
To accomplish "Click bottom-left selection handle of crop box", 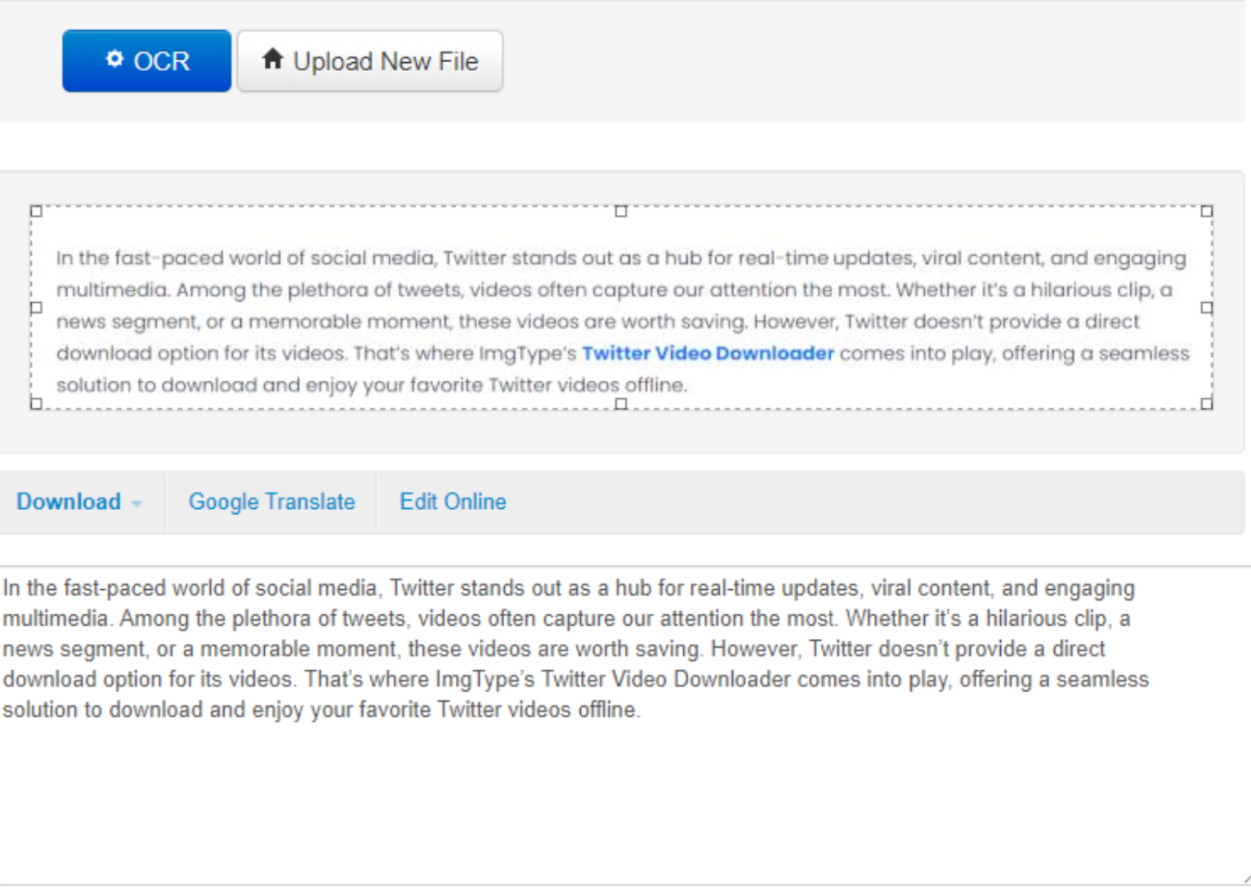I will tap(36, 404).
